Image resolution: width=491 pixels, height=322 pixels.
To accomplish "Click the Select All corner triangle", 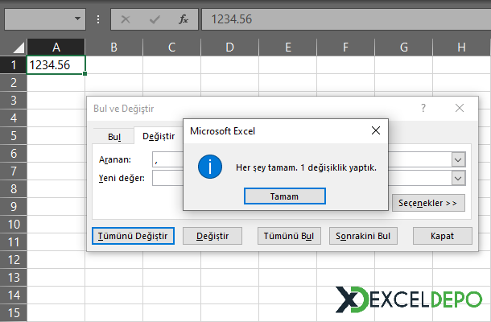I will coord(19,47).
